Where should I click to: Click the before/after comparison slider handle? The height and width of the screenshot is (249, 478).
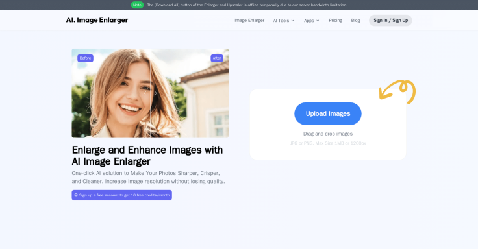[x=150, y=93]
